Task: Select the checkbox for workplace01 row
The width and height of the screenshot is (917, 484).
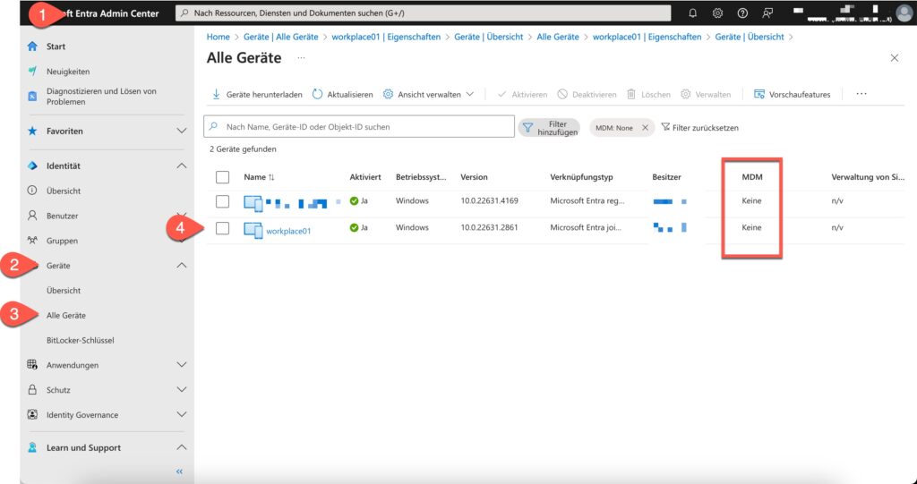Action: point(223,228)
